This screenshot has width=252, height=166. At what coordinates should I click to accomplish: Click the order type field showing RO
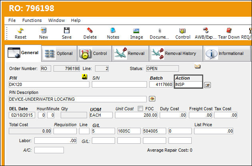(46, 68)
